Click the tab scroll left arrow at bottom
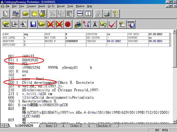This screenshot has height=132, width=177. 2,125
